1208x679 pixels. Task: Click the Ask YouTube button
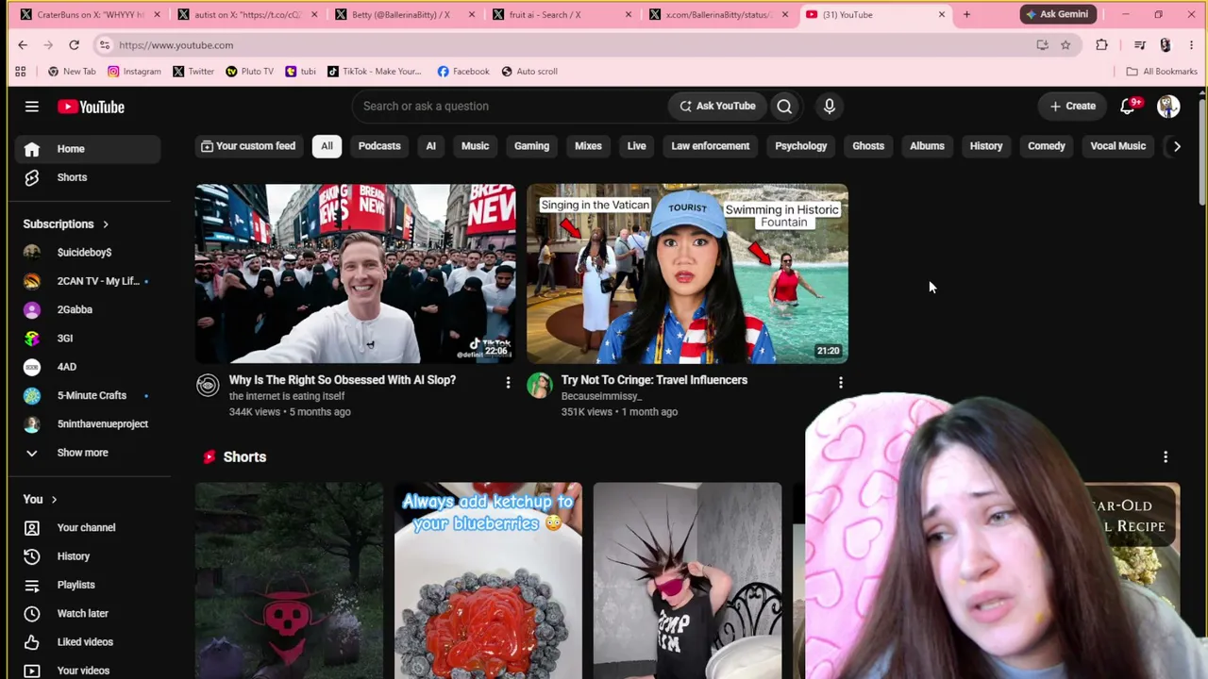718,107
